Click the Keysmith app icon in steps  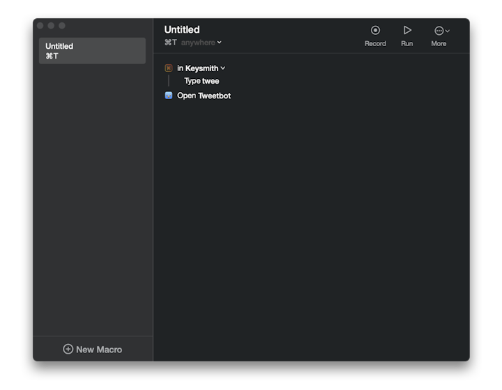(x=169, y=68)
